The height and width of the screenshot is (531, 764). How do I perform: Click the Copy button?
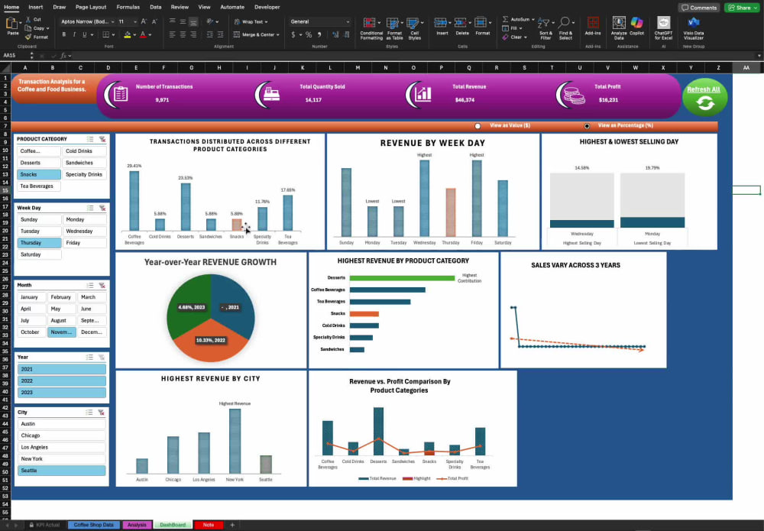point(37,28)
